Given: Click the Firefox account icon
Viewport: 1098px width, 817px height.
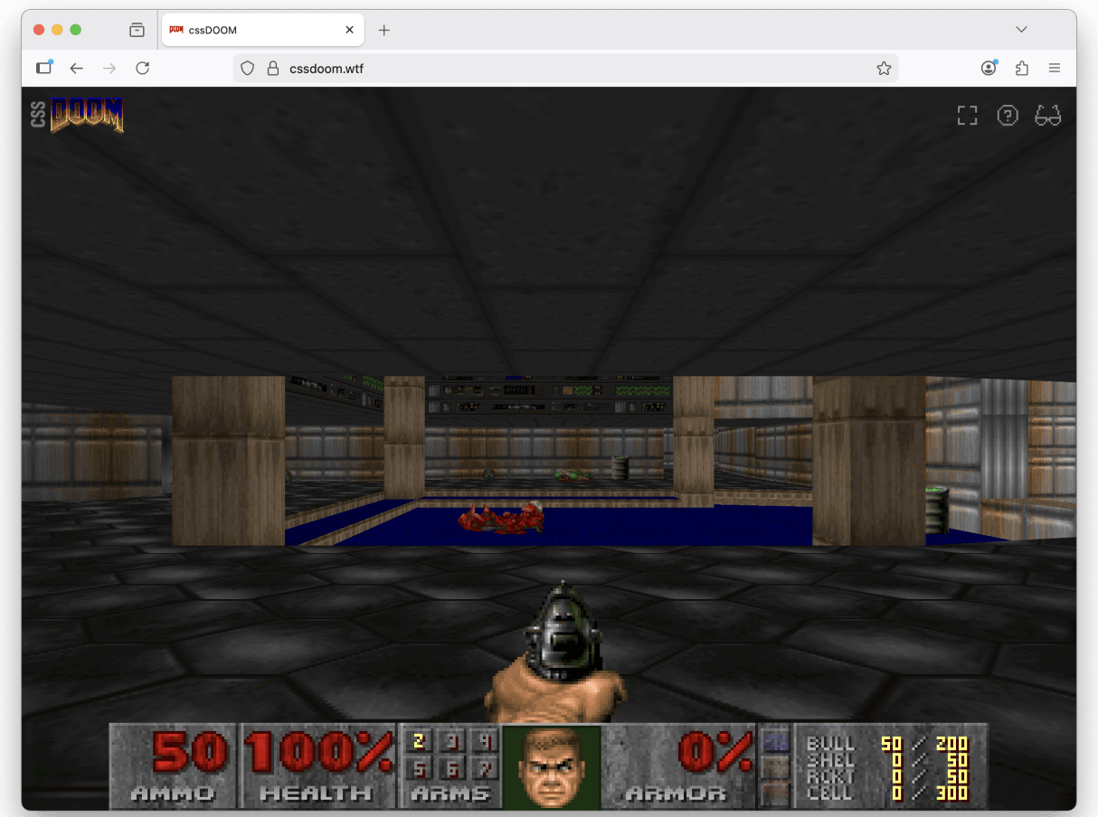Looking at the screenshot, I should point(989,68).
